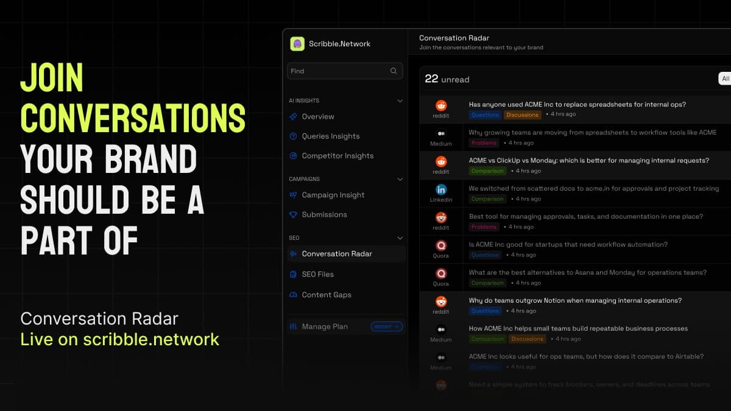Click the 'Conversation Radar' page heading
Viewport: 731px width, 411px height.
pos(454,38)
